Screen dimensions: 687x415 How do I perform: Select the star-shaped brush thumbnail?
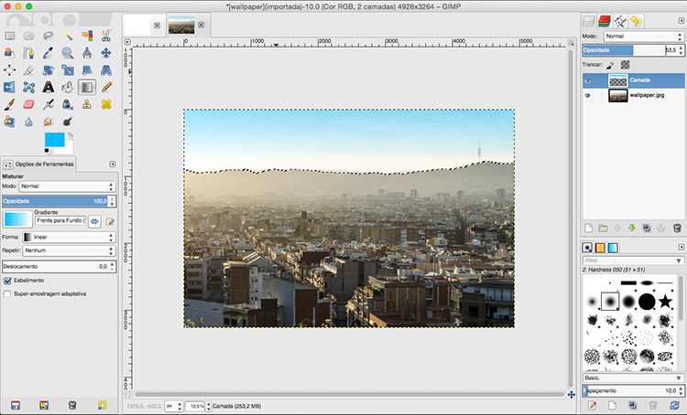(665, 302)
